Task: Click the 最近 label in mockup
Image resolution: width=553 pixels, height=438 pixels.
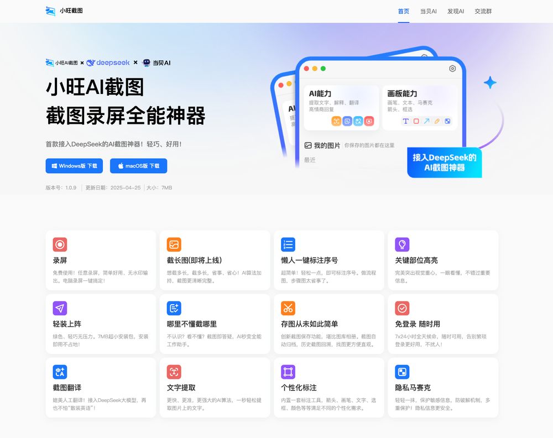Action: click(x=310, y=160)
